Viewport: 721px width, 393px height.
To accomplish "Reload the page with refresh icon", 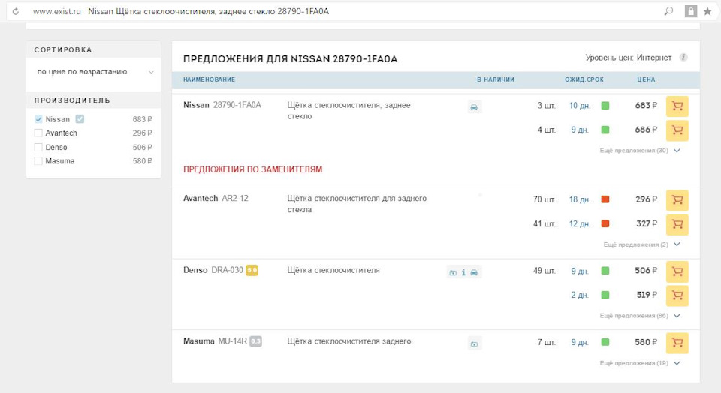I will click(16, 11).
